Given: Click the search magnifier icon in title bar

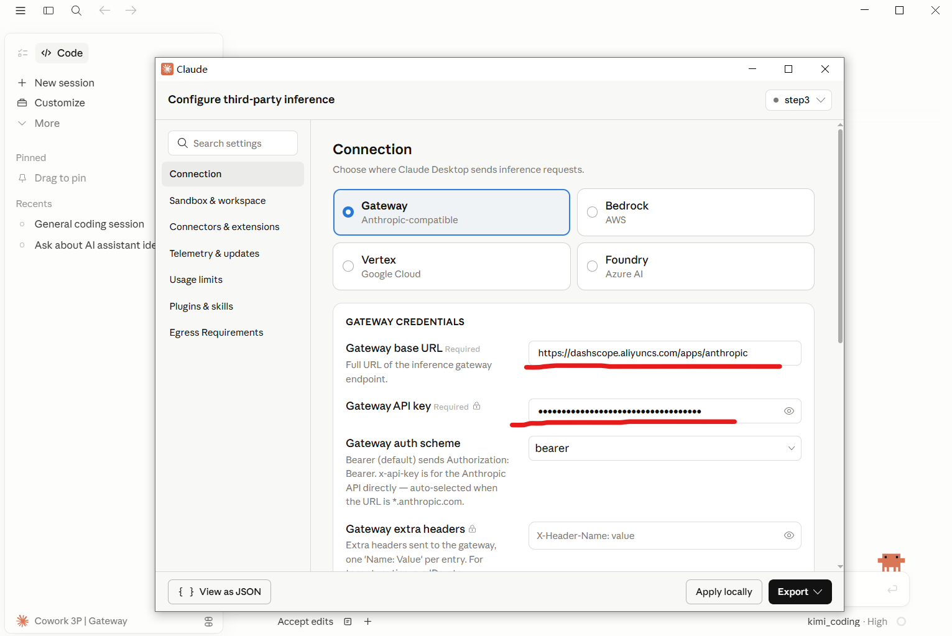Looking at the screenshot, I should point(76,11).
